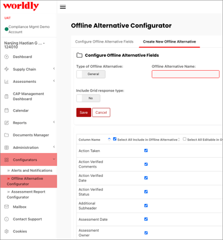Uncheck Assessment Owner checkbox
Image resolution: width=223 pixels, height=240 pixels.
146,233
